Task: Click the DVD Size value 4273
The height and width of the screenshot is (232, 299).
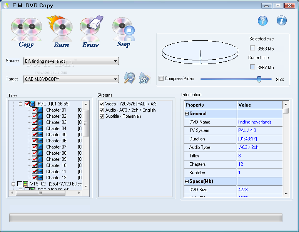Action: point(243,190)
